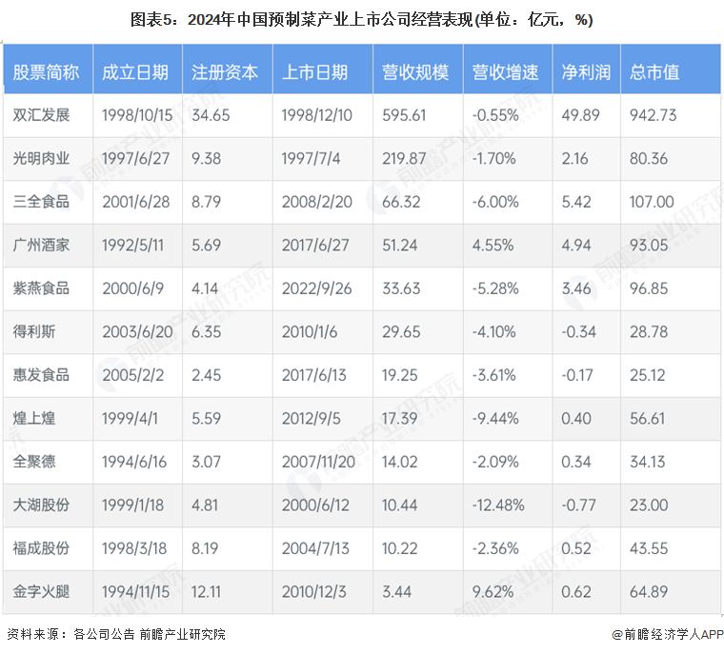
Task: Click the 资料来源 source note
Action: coord(116,634)
